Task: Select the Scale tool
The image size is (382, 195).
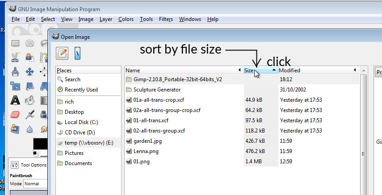Action: tap(15, 86)
